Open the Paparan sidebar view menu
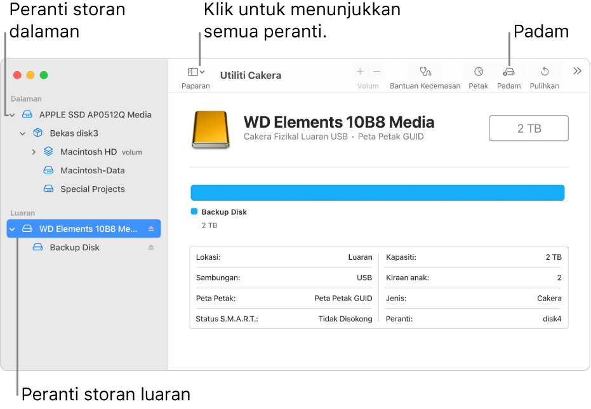 click(196, 72)
